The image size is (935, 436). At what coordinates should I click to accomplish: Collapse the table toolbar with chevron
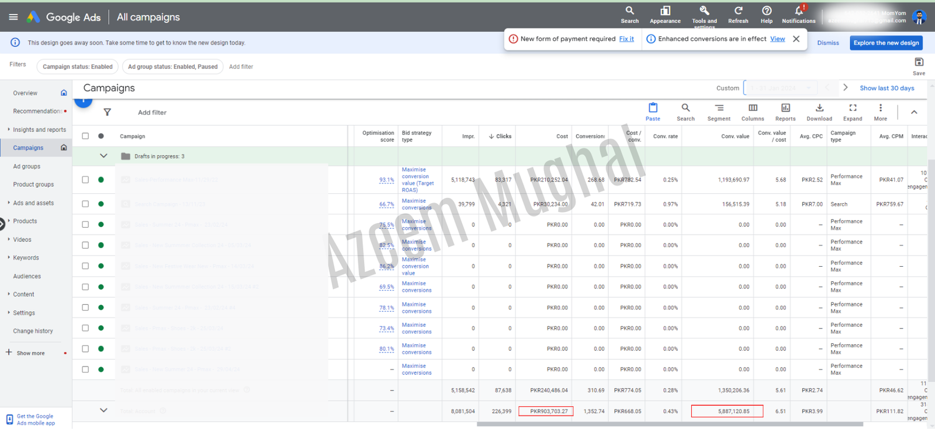(914, 112)
